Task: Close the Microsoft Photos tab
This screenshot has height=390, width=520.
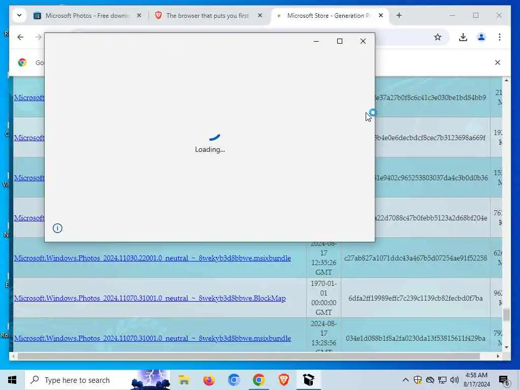Action: pos(139,16)
